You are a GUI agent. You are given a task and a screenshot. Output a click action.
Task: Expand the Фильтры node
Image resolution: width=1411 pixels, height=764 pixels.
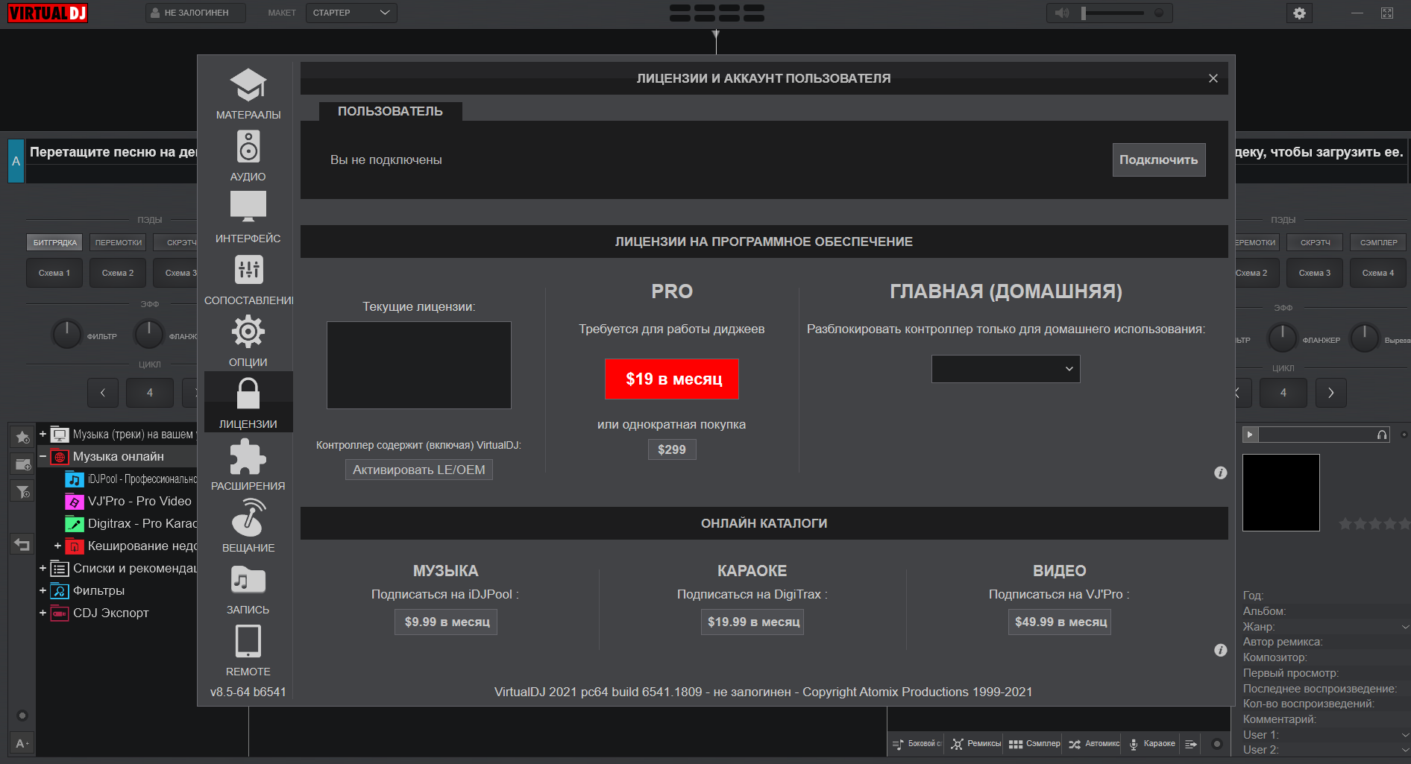click(x=43, y=590)
